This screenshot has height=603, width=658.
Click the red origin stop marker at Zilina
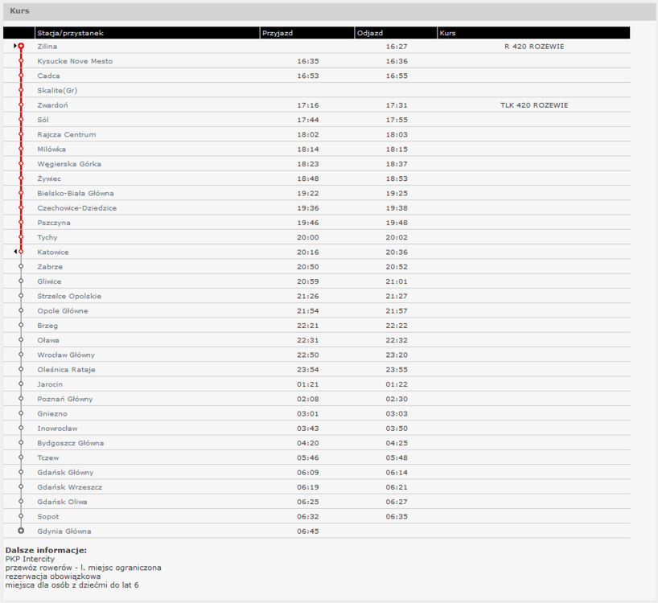click(21, 46)
